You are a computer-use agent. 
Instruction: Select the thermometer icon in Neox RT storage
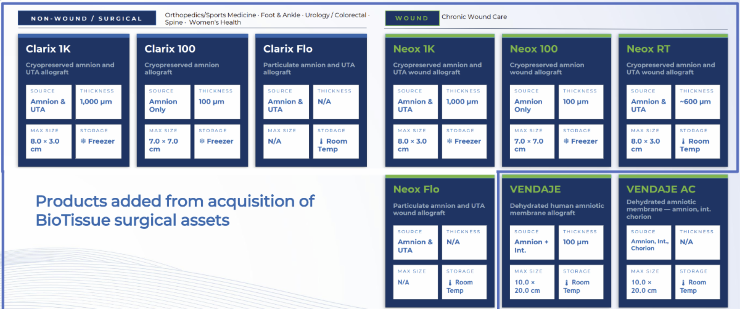click(683, 141)
